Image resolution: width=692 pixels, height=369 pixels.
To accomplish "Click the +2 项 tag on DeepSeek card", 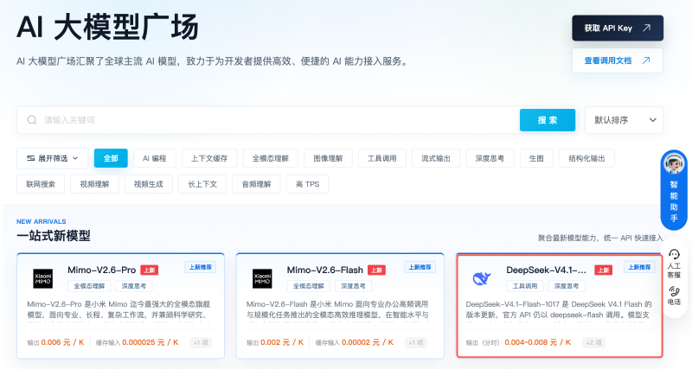I will coord(593,342).
